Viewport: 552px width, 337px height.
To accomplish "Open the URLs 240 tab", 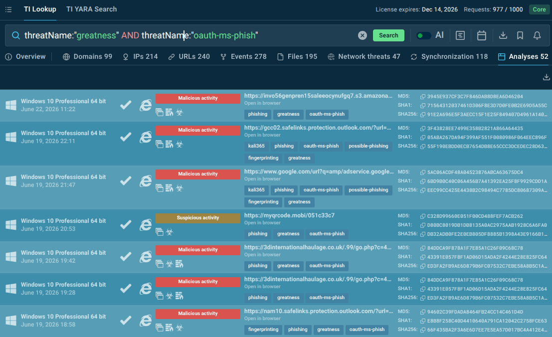I will 189,57.
